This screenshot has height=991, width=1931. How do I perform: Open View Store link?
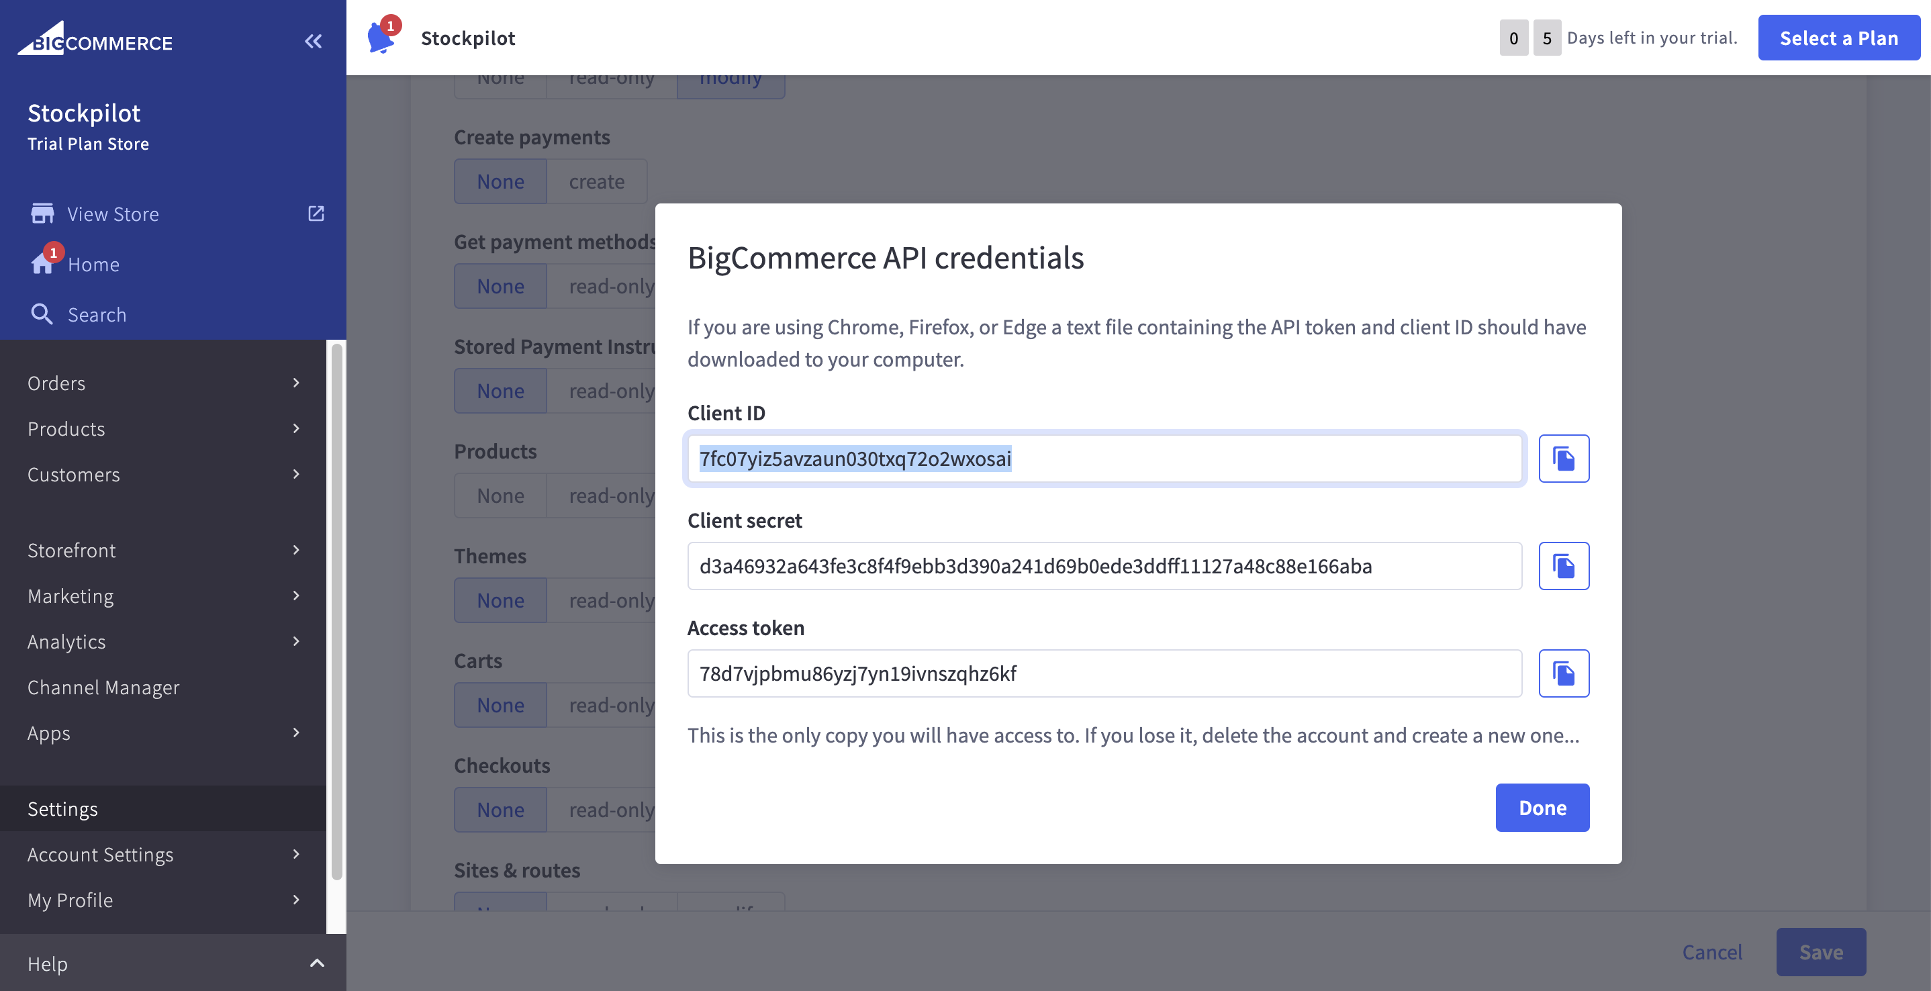pyautogui.click(x=113, y=214)
